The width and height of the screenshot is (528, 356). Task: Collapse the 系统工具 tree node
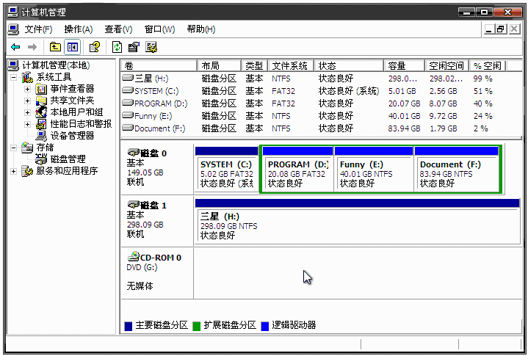pos(13,77)
